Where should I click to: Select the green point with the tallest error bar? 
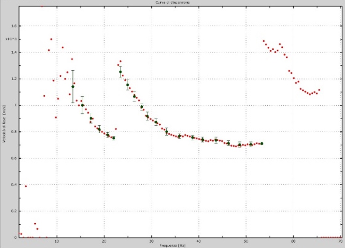(x=73, y=87)
